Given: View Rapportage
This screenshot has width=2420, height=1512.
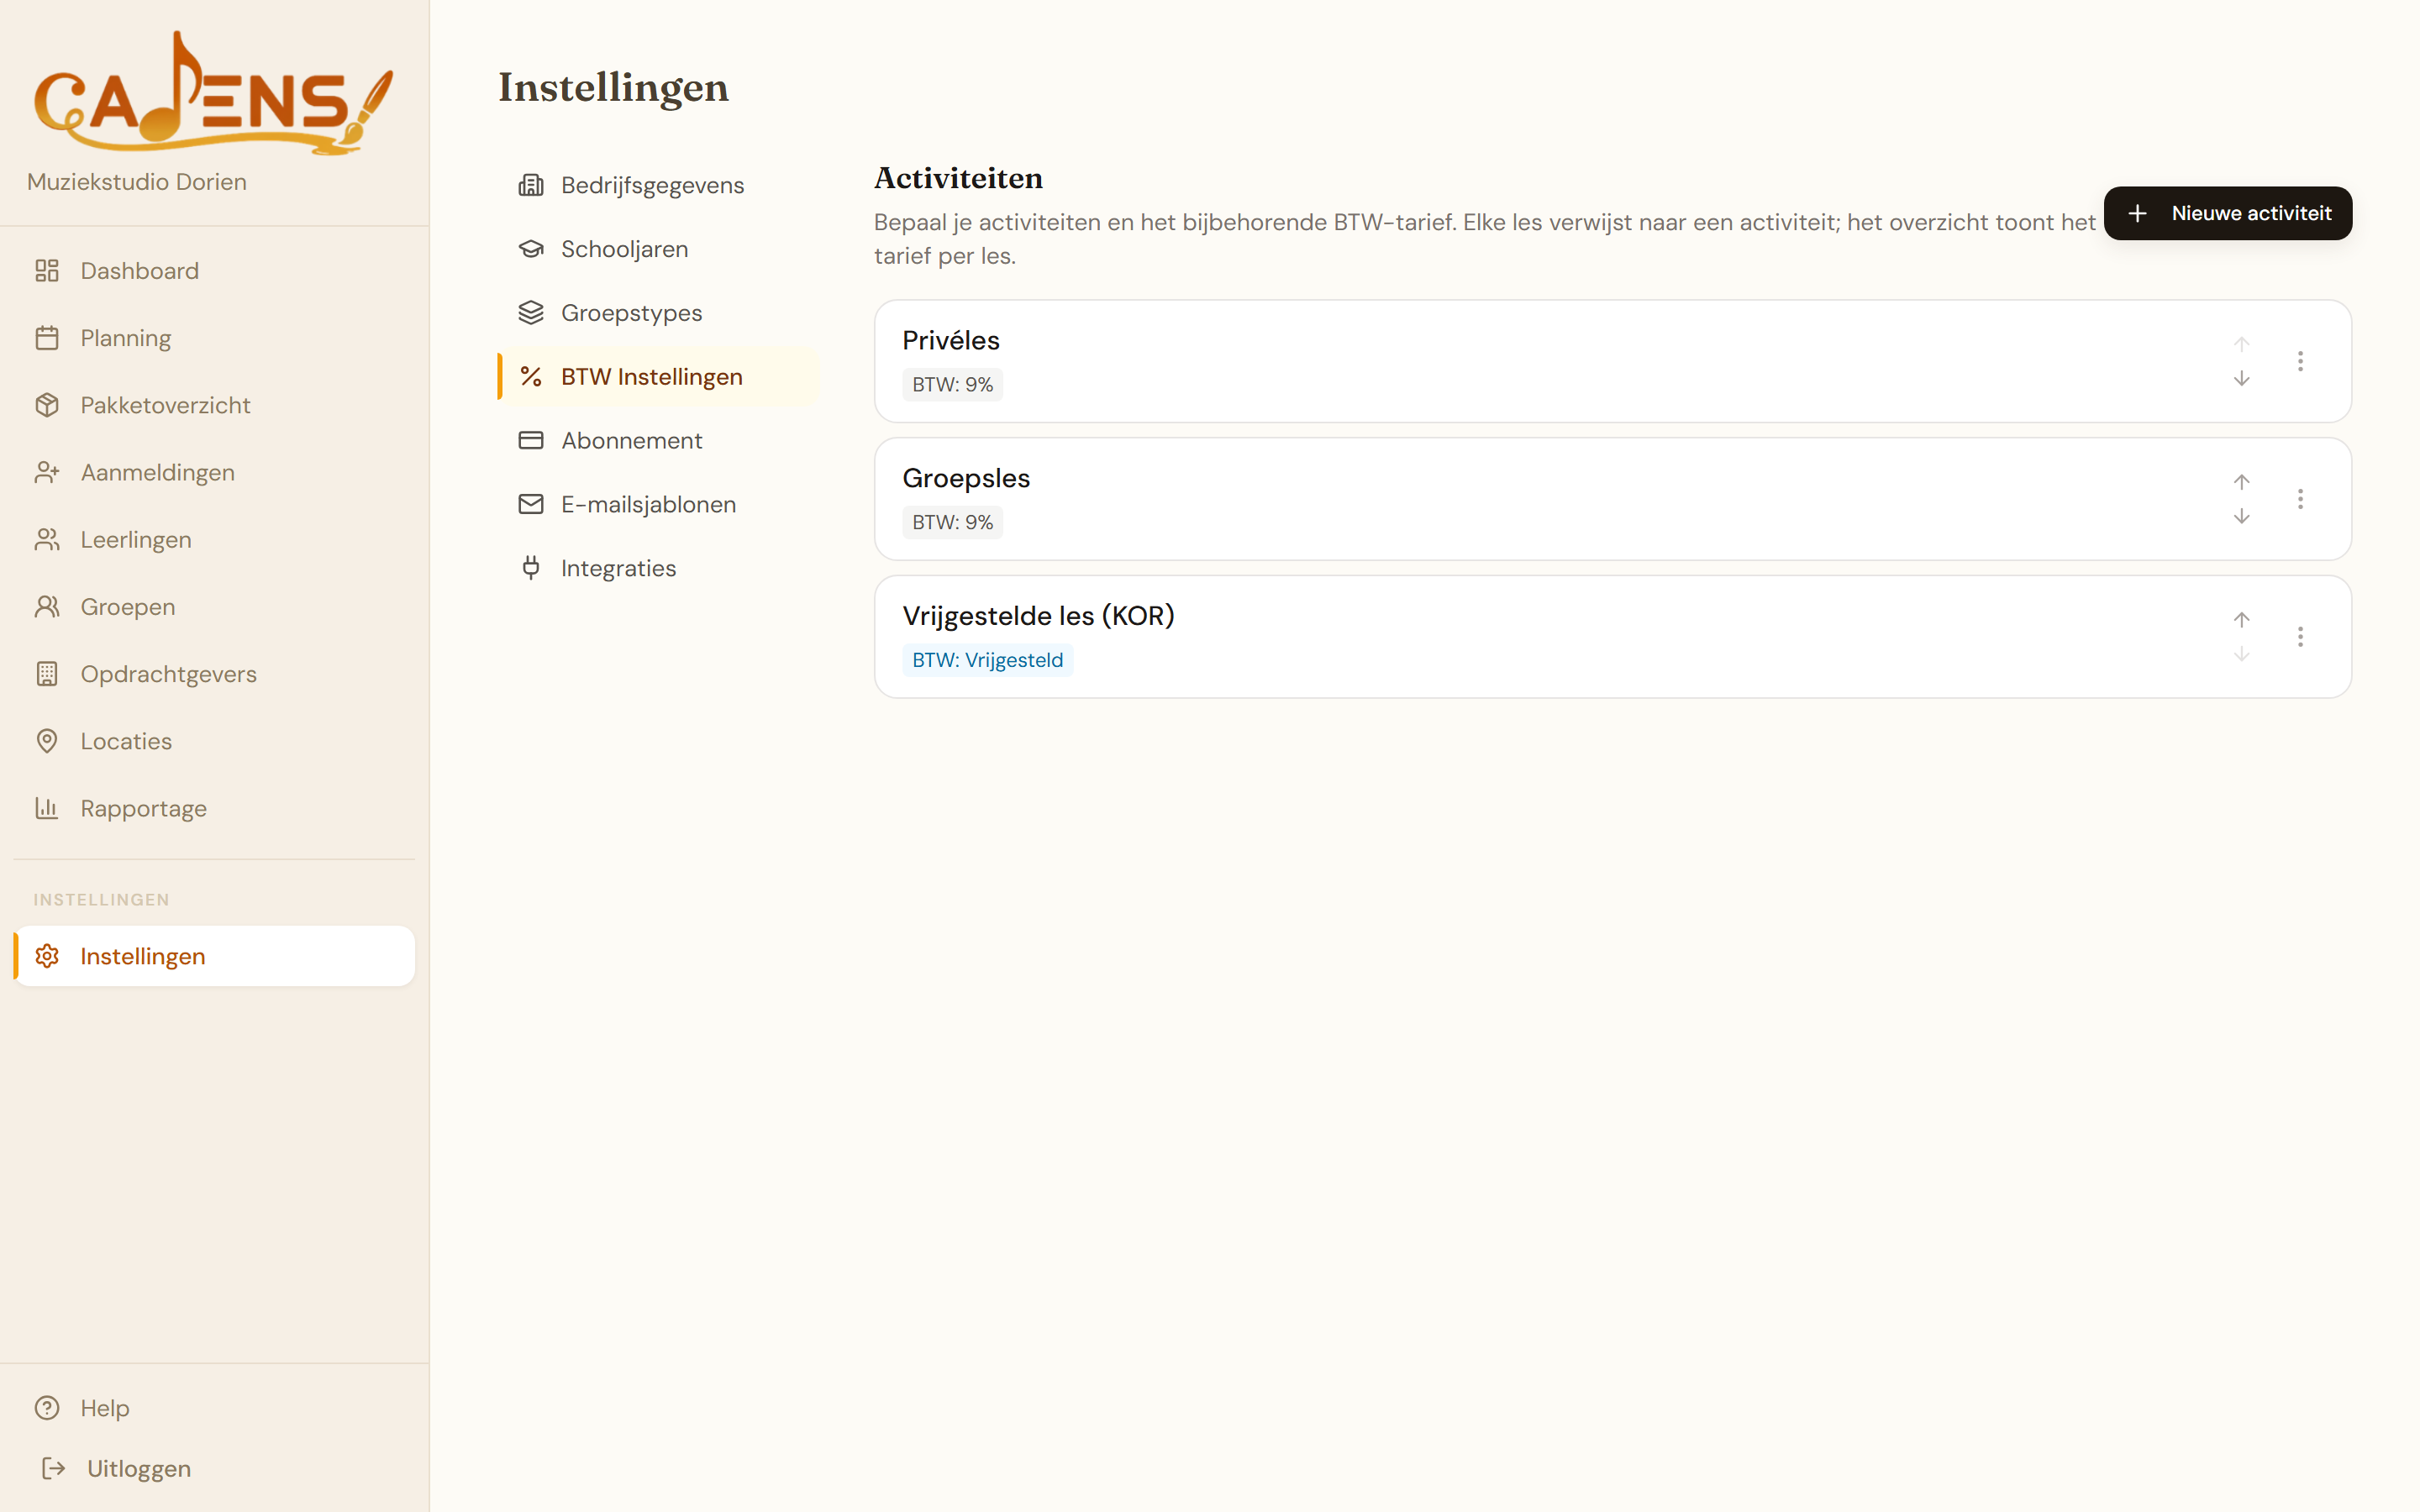Looking at the screenshot, I should pos(214,808).
